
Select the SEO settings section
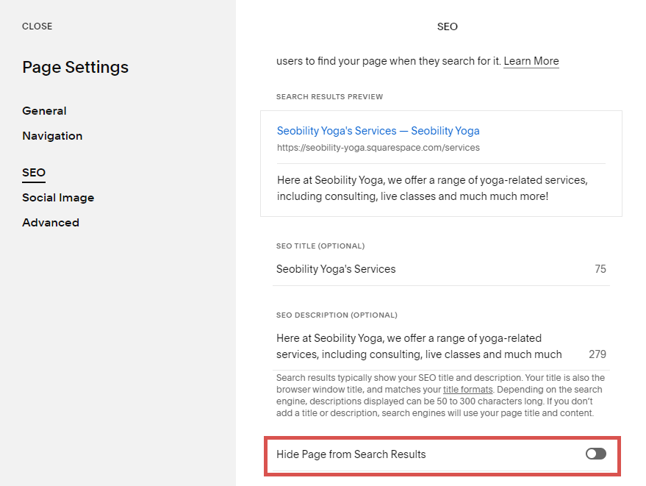tap(33, 172)
